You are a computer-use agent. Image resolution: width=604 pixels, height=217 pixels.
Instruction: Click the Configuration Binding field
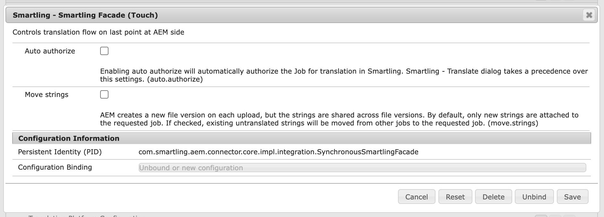click(362, 168)
